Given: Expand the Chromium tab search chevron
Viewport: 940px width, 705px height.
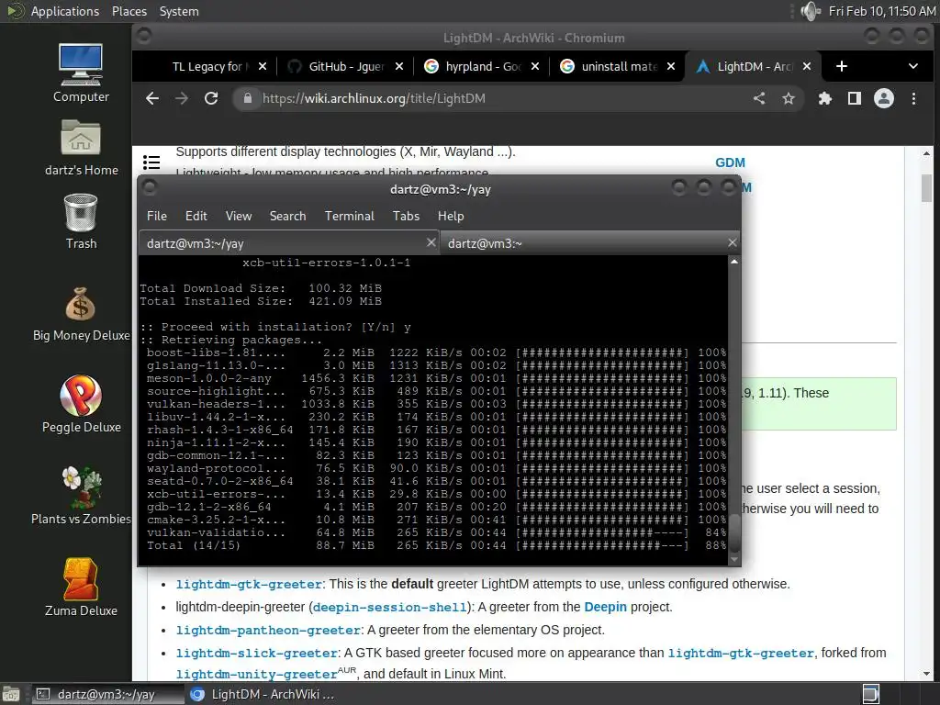Looking at the screenshot, I should 913,66.
